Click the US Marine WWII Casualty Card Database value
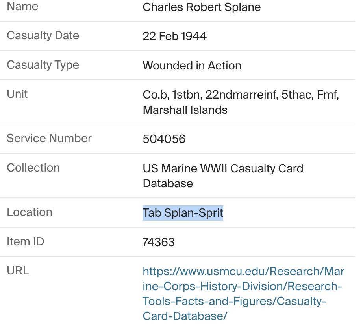The image size is (363, 329). 223,176
